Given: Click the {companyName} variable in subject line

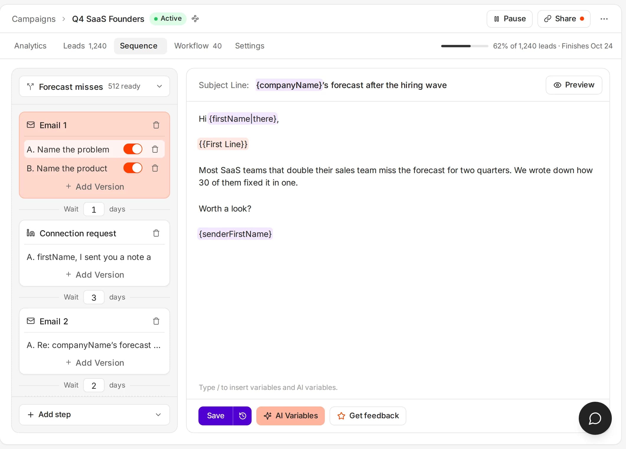Looking at the screenshot, I should coord(289,85).
